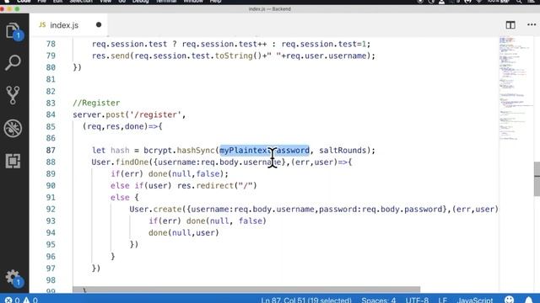The image size is (540, 303).
Task: Open the Explorer view in the activity bar
Action: point(13,32)
